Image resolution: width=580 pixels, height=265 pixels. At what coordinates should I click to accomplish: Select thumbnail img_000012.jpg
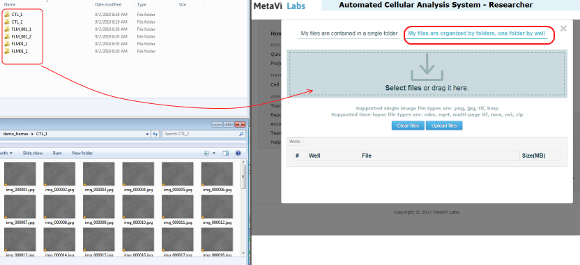pyautogui.click(x=217, y=210)
